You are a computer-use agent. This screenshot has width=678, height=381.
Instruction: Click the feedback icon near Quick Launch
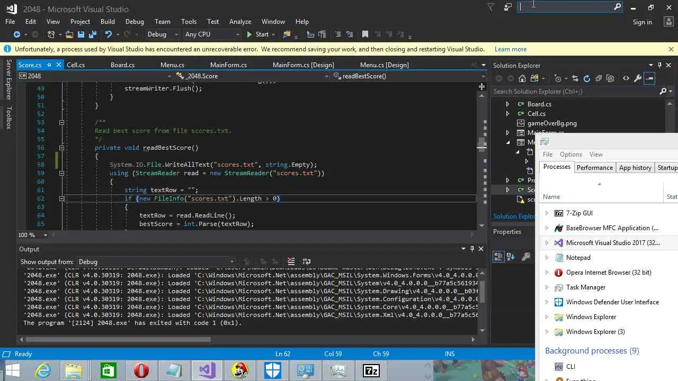coord(508,7)
